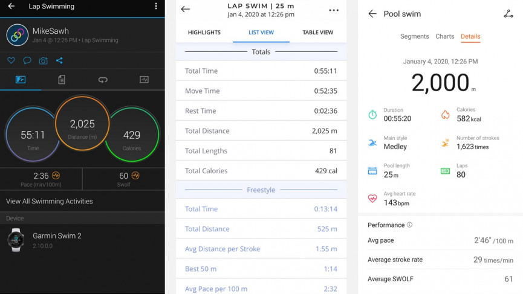Click the Pool length icon
Screen dimensions: 523x294
point(372,171)
